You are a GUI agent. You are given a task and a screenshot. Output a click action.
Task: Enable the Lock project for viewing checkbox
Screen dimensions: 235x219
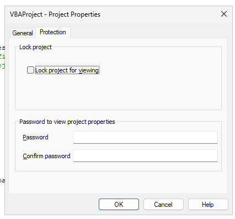30,70
